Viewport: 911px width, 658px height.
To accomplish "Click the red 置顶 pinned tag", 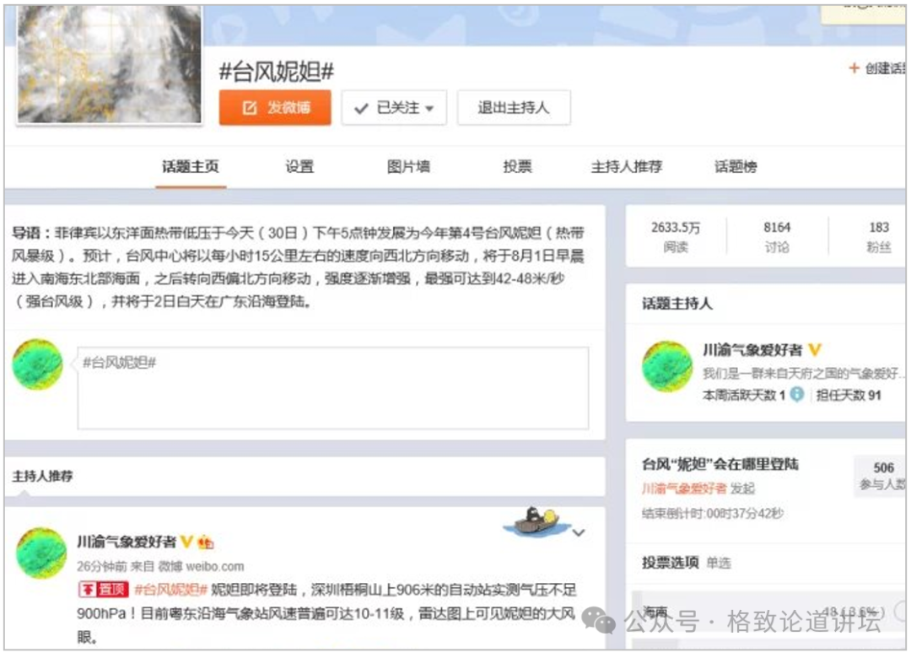I will 103,590.
